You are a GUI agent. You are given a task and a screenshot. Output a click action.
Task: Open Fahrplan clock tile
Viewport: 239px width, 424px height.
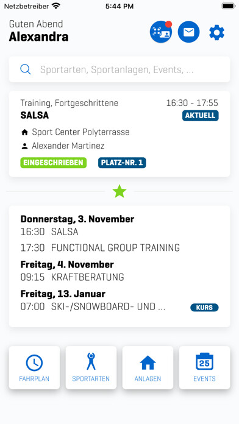click(34, 367)
